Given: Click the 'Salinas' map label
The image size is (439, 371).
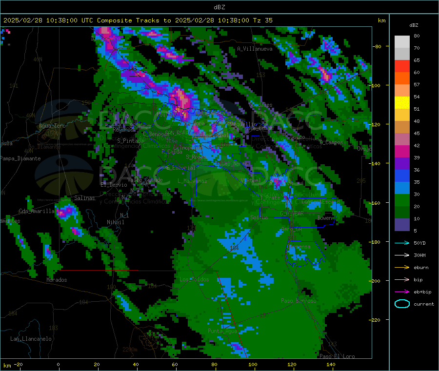Looking at the screenshot, I should (84, 198).
